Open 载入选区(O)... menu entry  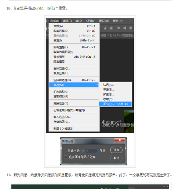[x=74, y=117]
